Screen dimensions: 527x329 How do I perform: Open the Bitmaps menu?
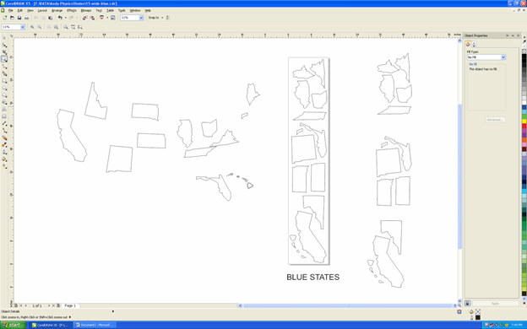pos(86,10)
